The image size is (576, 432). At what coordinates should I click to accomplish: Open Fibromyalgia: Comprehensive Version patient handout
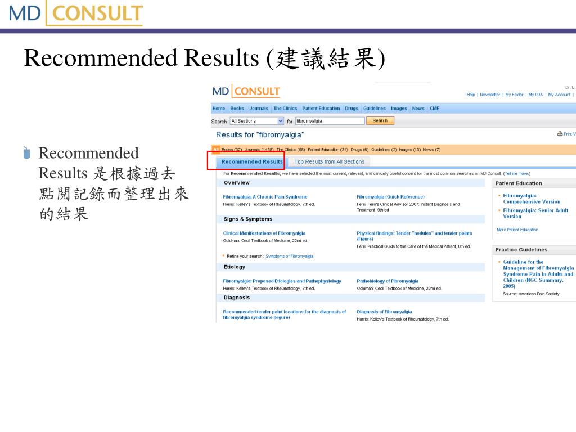point(532,199)
